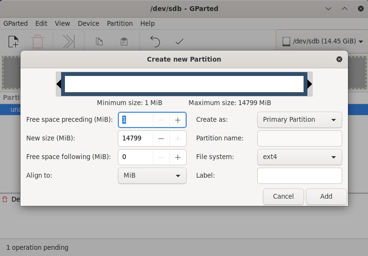The height and width of the screenshot is (256, 368).
Task: Click the right handle of partition size slider
Action: coord(309,84)
